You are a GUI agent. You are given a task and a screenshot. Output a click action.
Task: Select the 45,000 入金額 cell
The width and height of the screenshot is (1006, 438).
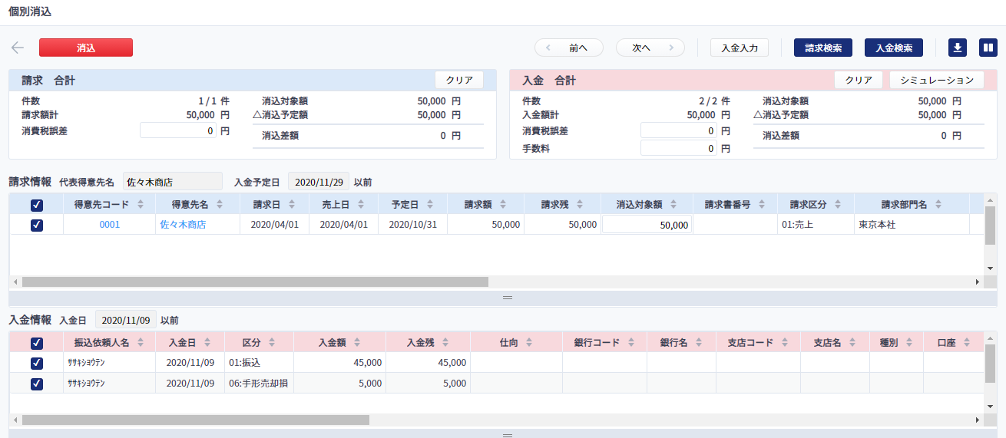point(339,363)
